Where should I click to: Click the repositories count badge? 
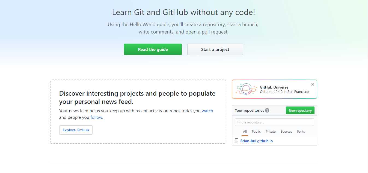click(267, 110)
